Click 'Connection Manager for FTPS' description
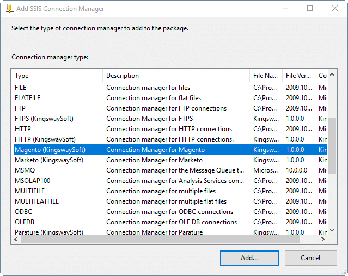Screen dimensions: 348x276 (150, 119)
